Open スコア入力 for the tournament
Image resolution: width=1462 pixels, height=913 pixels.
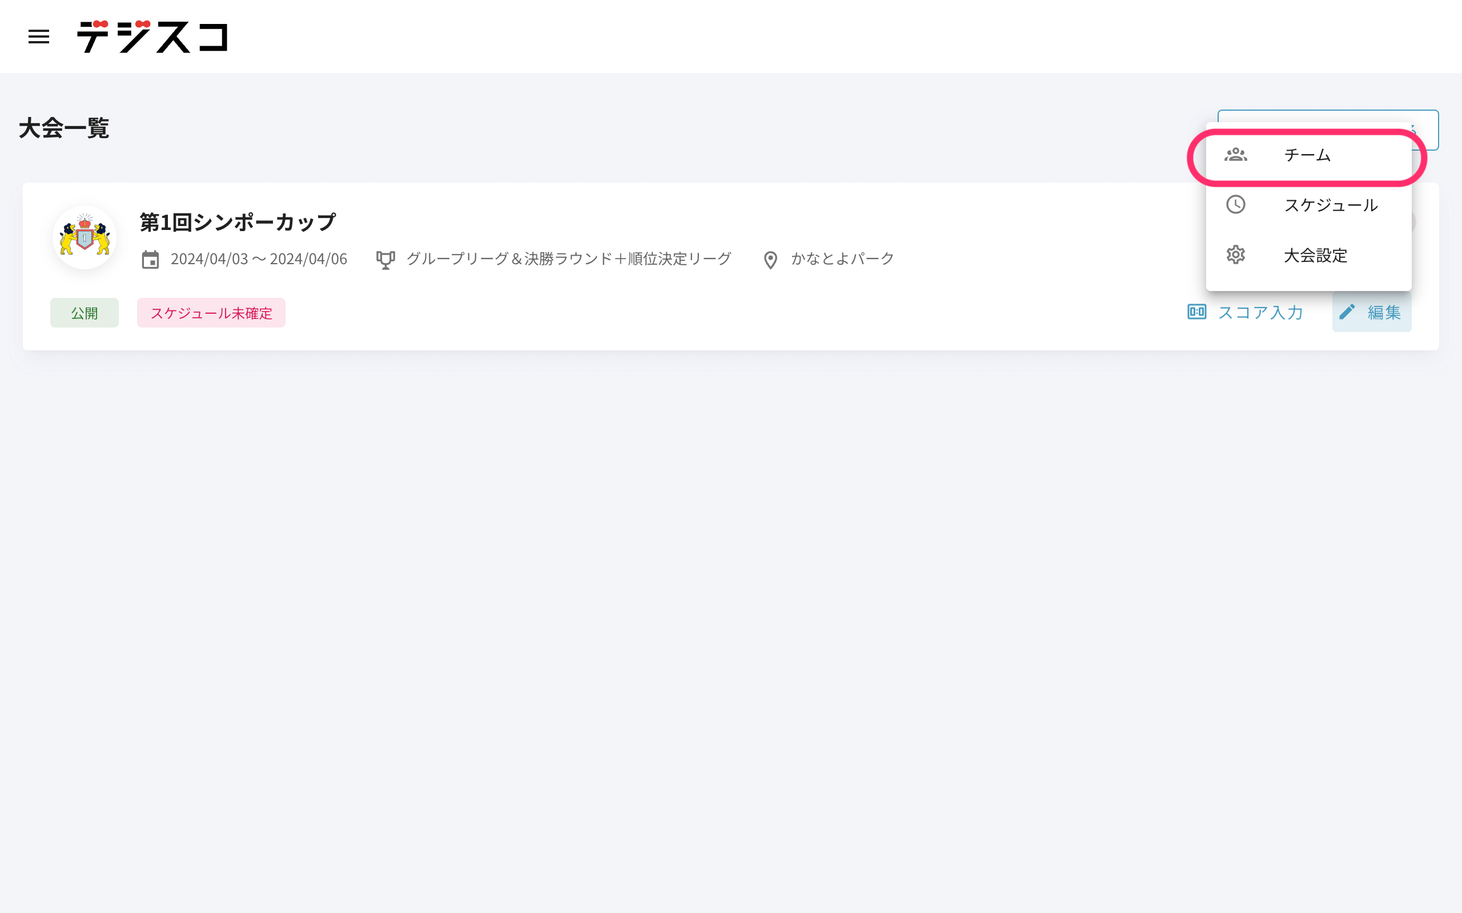click(1244, 312)
